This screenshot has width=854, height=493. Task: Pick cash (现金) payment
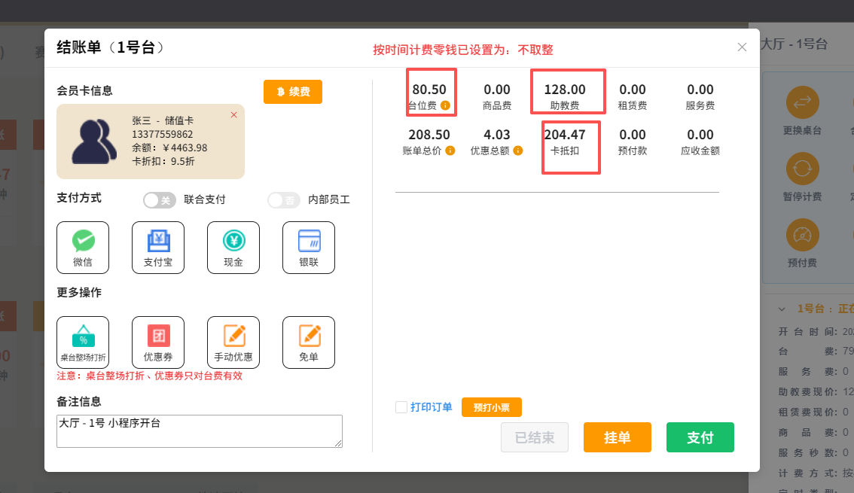(233, 248)
